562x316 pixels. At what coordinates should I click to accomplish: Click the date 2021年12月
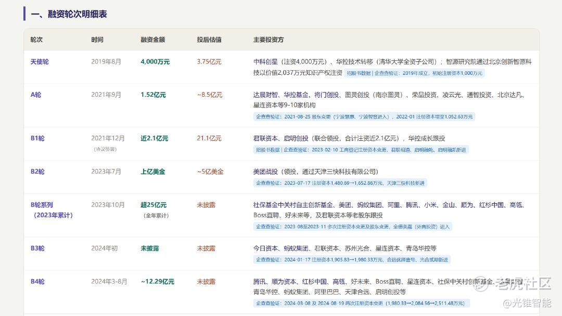pos(108,138)
